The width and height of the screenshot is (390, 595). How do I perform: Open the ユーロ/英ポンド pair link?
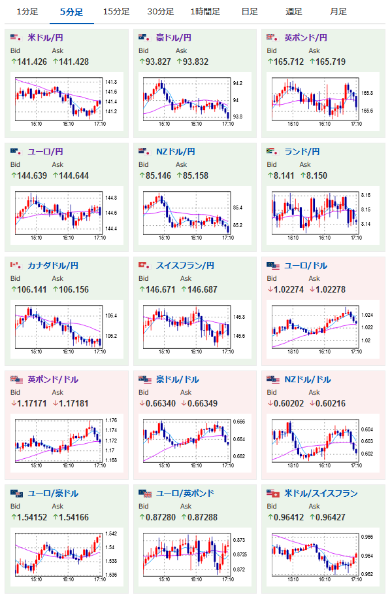click(185, 494)
